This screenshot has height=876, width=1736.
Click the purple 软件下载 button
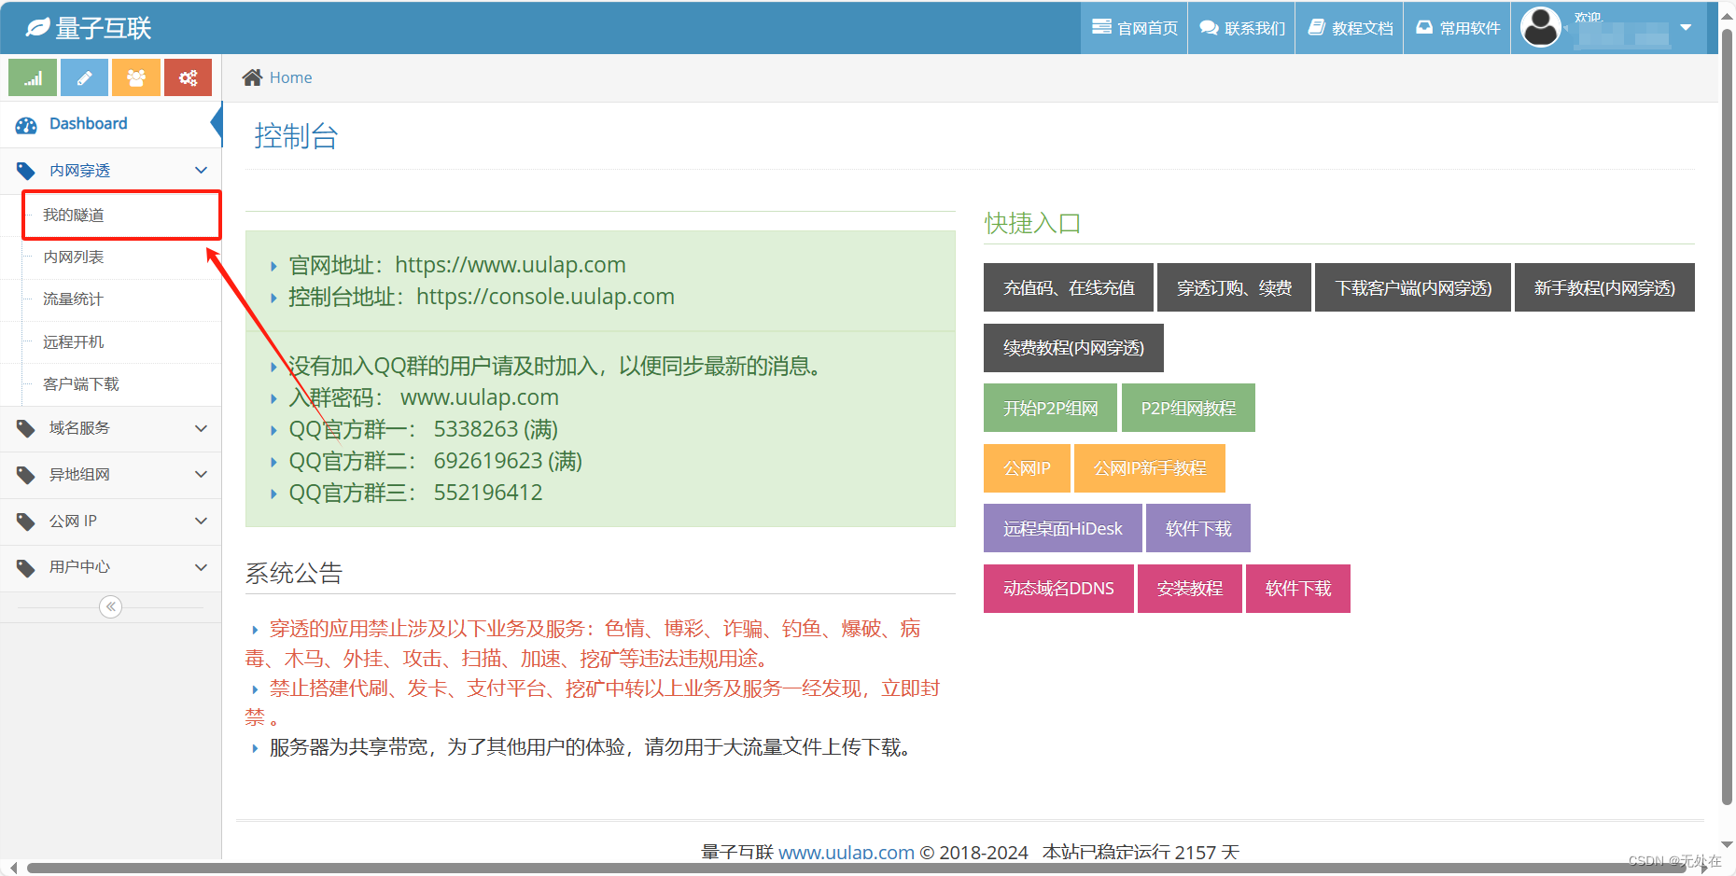click(1198, 528)
